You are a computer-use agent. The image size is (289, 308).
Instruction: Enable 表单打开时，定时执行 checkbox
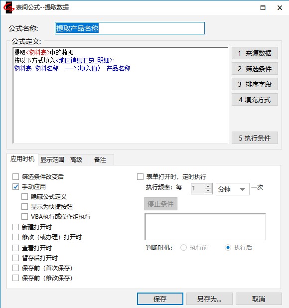click(x=140, y=176)
